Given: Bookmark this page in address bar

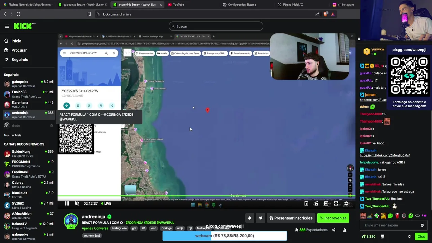Looking at the screenshot, I should (x=89, y=14).
